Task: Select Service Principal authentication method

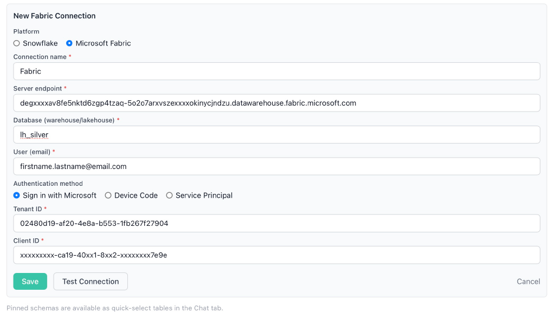Action: pos(169,195)
